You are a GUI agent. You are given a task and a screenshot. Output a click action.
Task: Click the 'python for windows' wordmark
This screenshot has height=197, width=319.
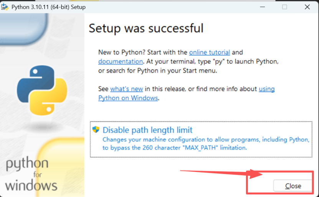[x=30, y=175]
